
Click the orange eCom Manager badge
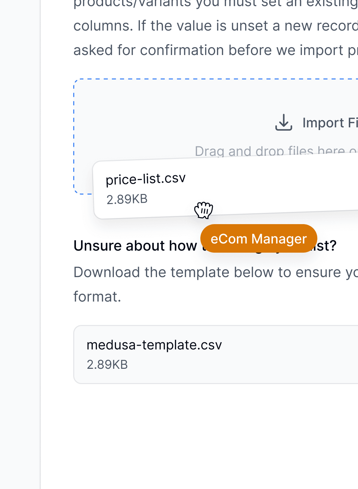[x=259, y=238]
